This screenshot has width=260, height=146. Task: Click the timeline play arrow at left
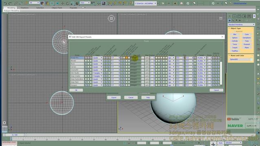pyautogui.click(x=4, y=122)
